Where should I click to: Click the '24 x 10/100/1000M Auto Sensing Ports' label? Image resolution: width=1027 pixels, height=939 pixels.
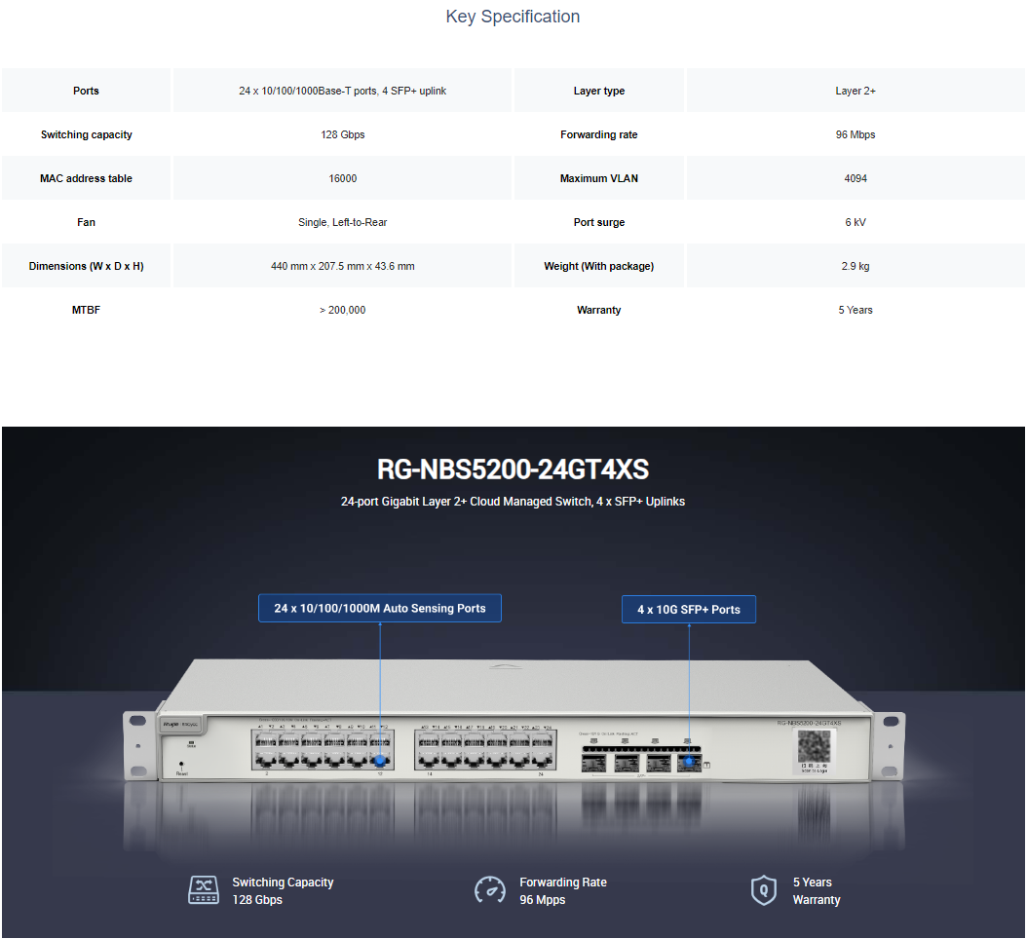click(x=380, y=609)
